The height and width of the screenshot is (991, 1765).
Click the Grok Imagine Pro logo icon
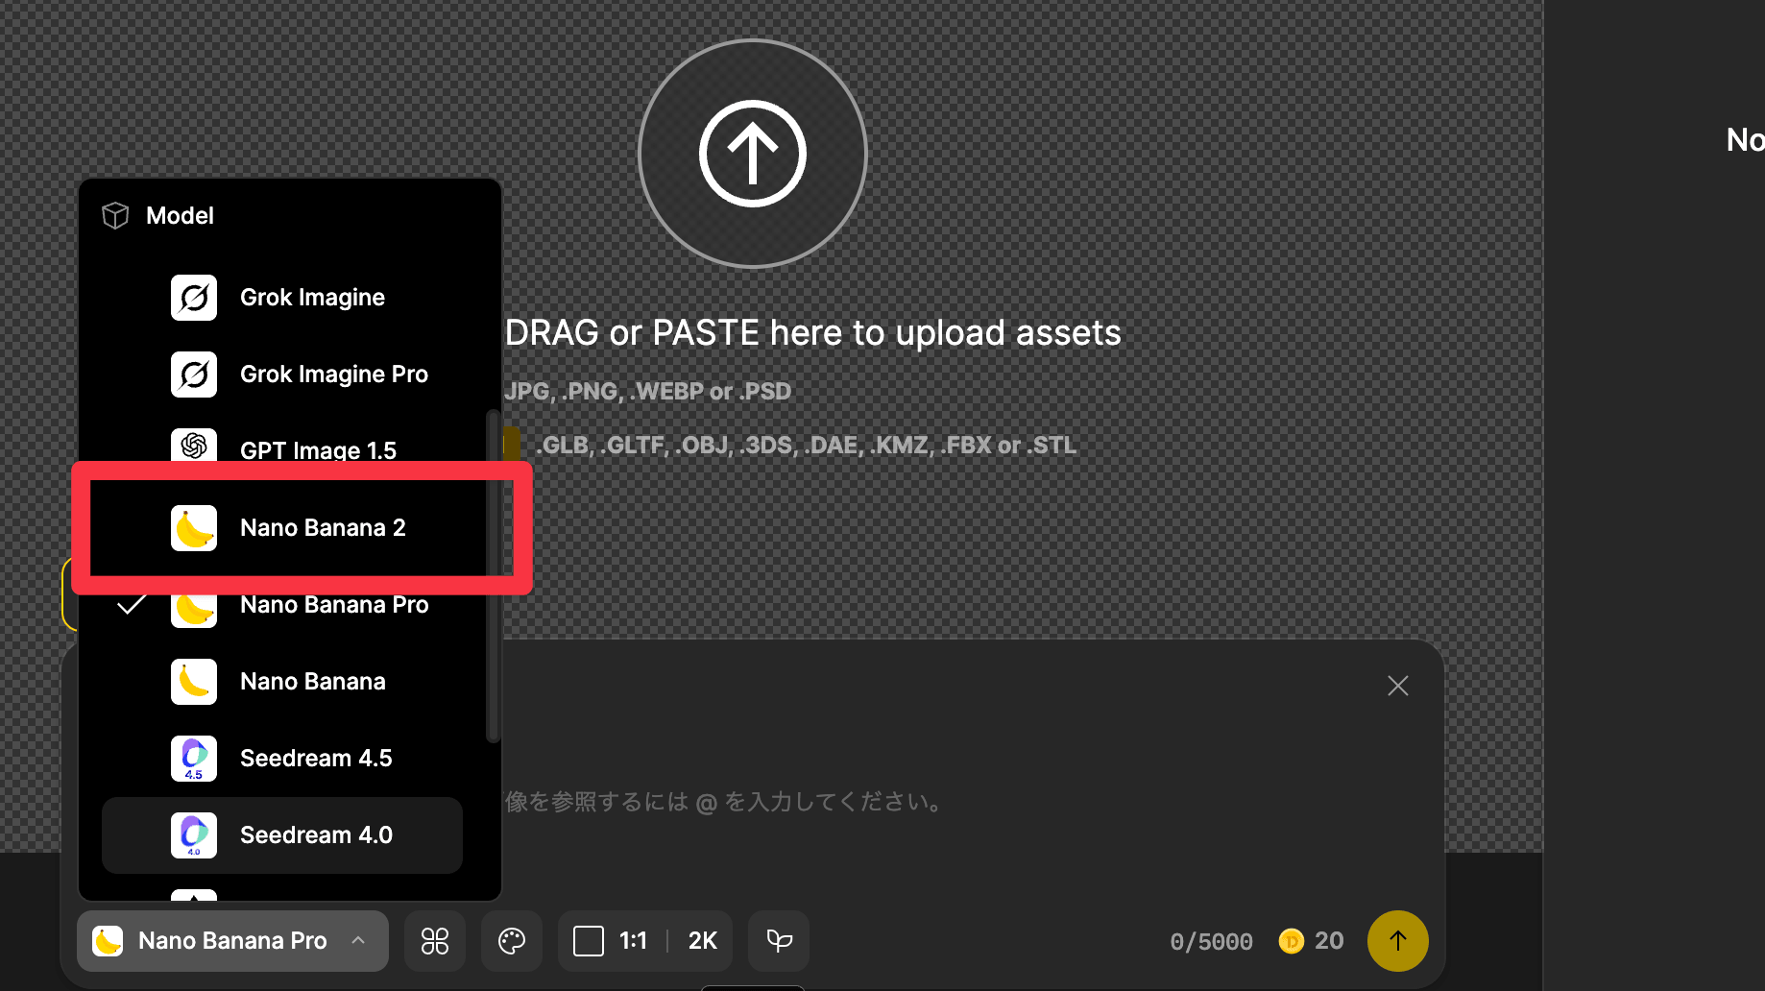(194, 375)
